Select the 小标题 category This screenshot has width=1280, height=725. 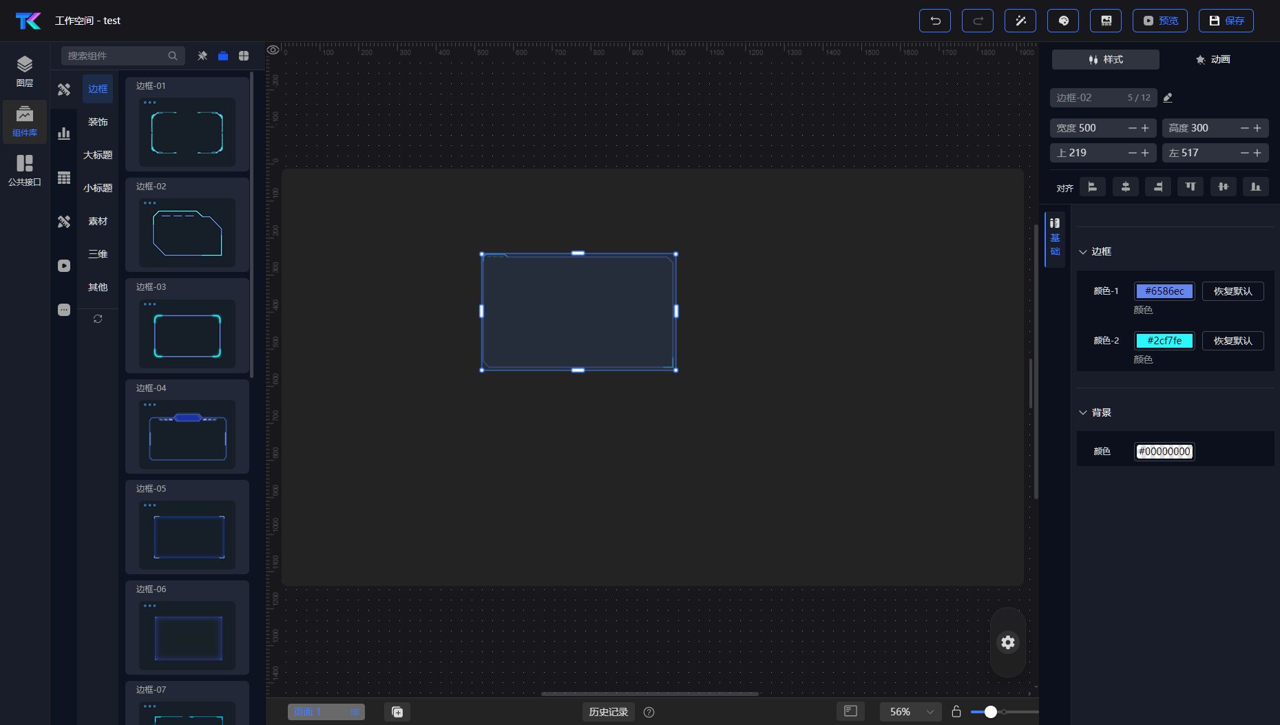[x=98, y=188]
